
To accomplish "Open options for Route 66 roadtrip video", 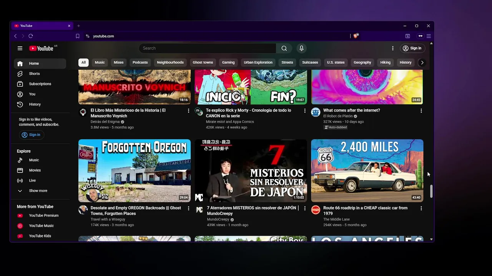I will 421,208.
